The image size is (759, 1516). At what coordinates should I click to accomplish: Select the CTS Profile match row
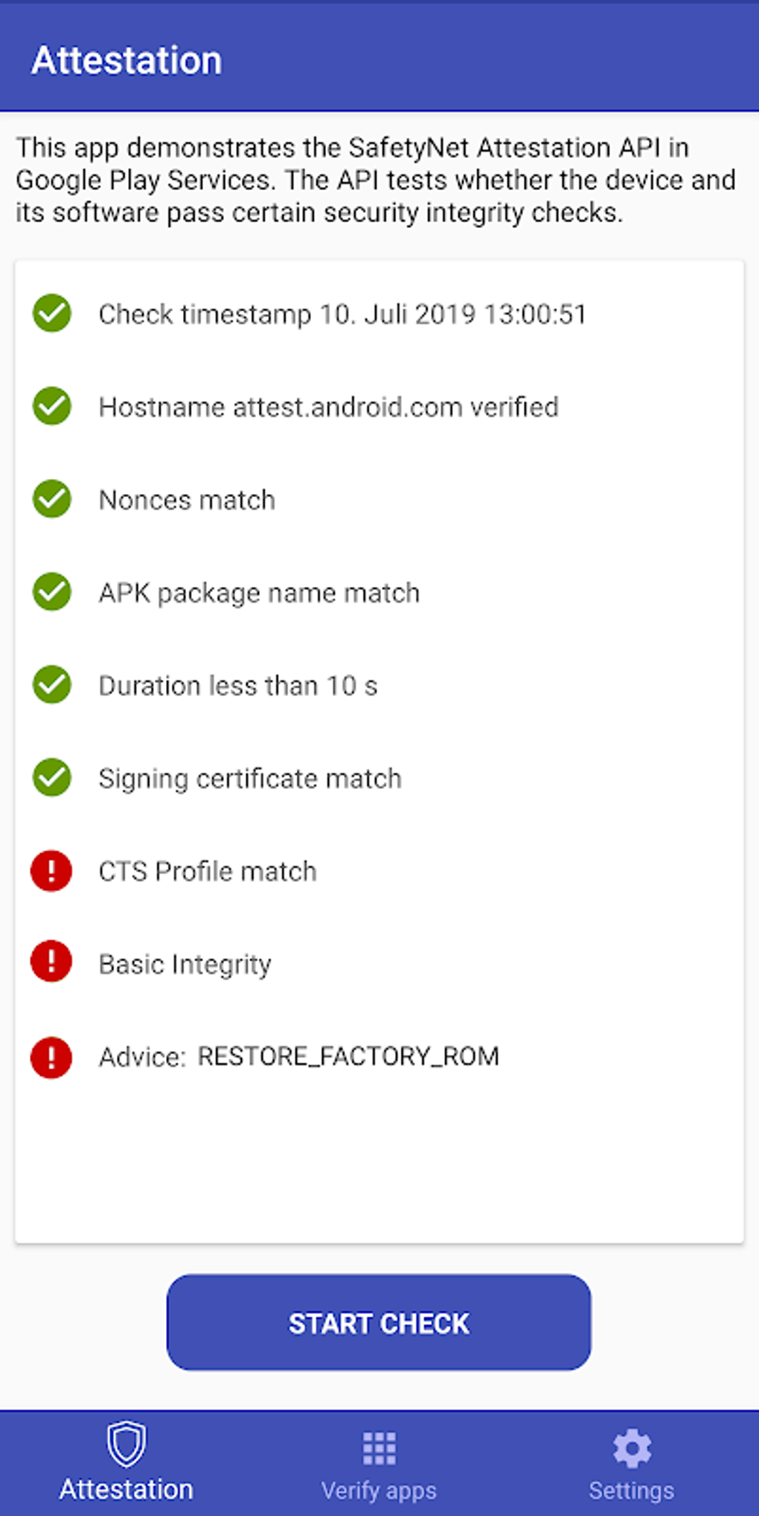207,870
